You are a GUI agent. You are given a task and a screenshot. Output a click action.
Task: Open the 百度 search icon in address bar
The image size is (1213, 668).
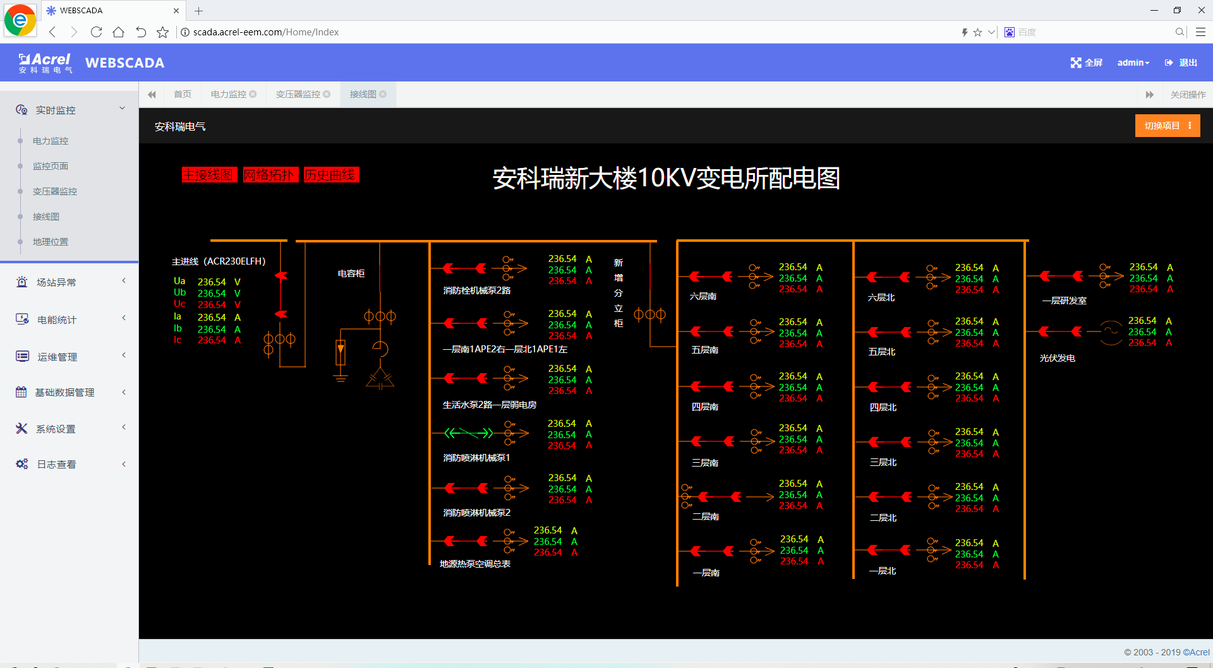click(x=1010, y=32)
